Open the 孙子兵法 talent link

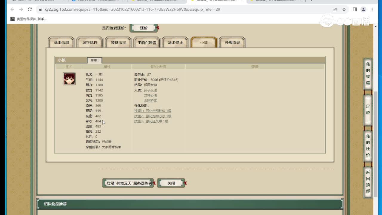coord(150,90)
